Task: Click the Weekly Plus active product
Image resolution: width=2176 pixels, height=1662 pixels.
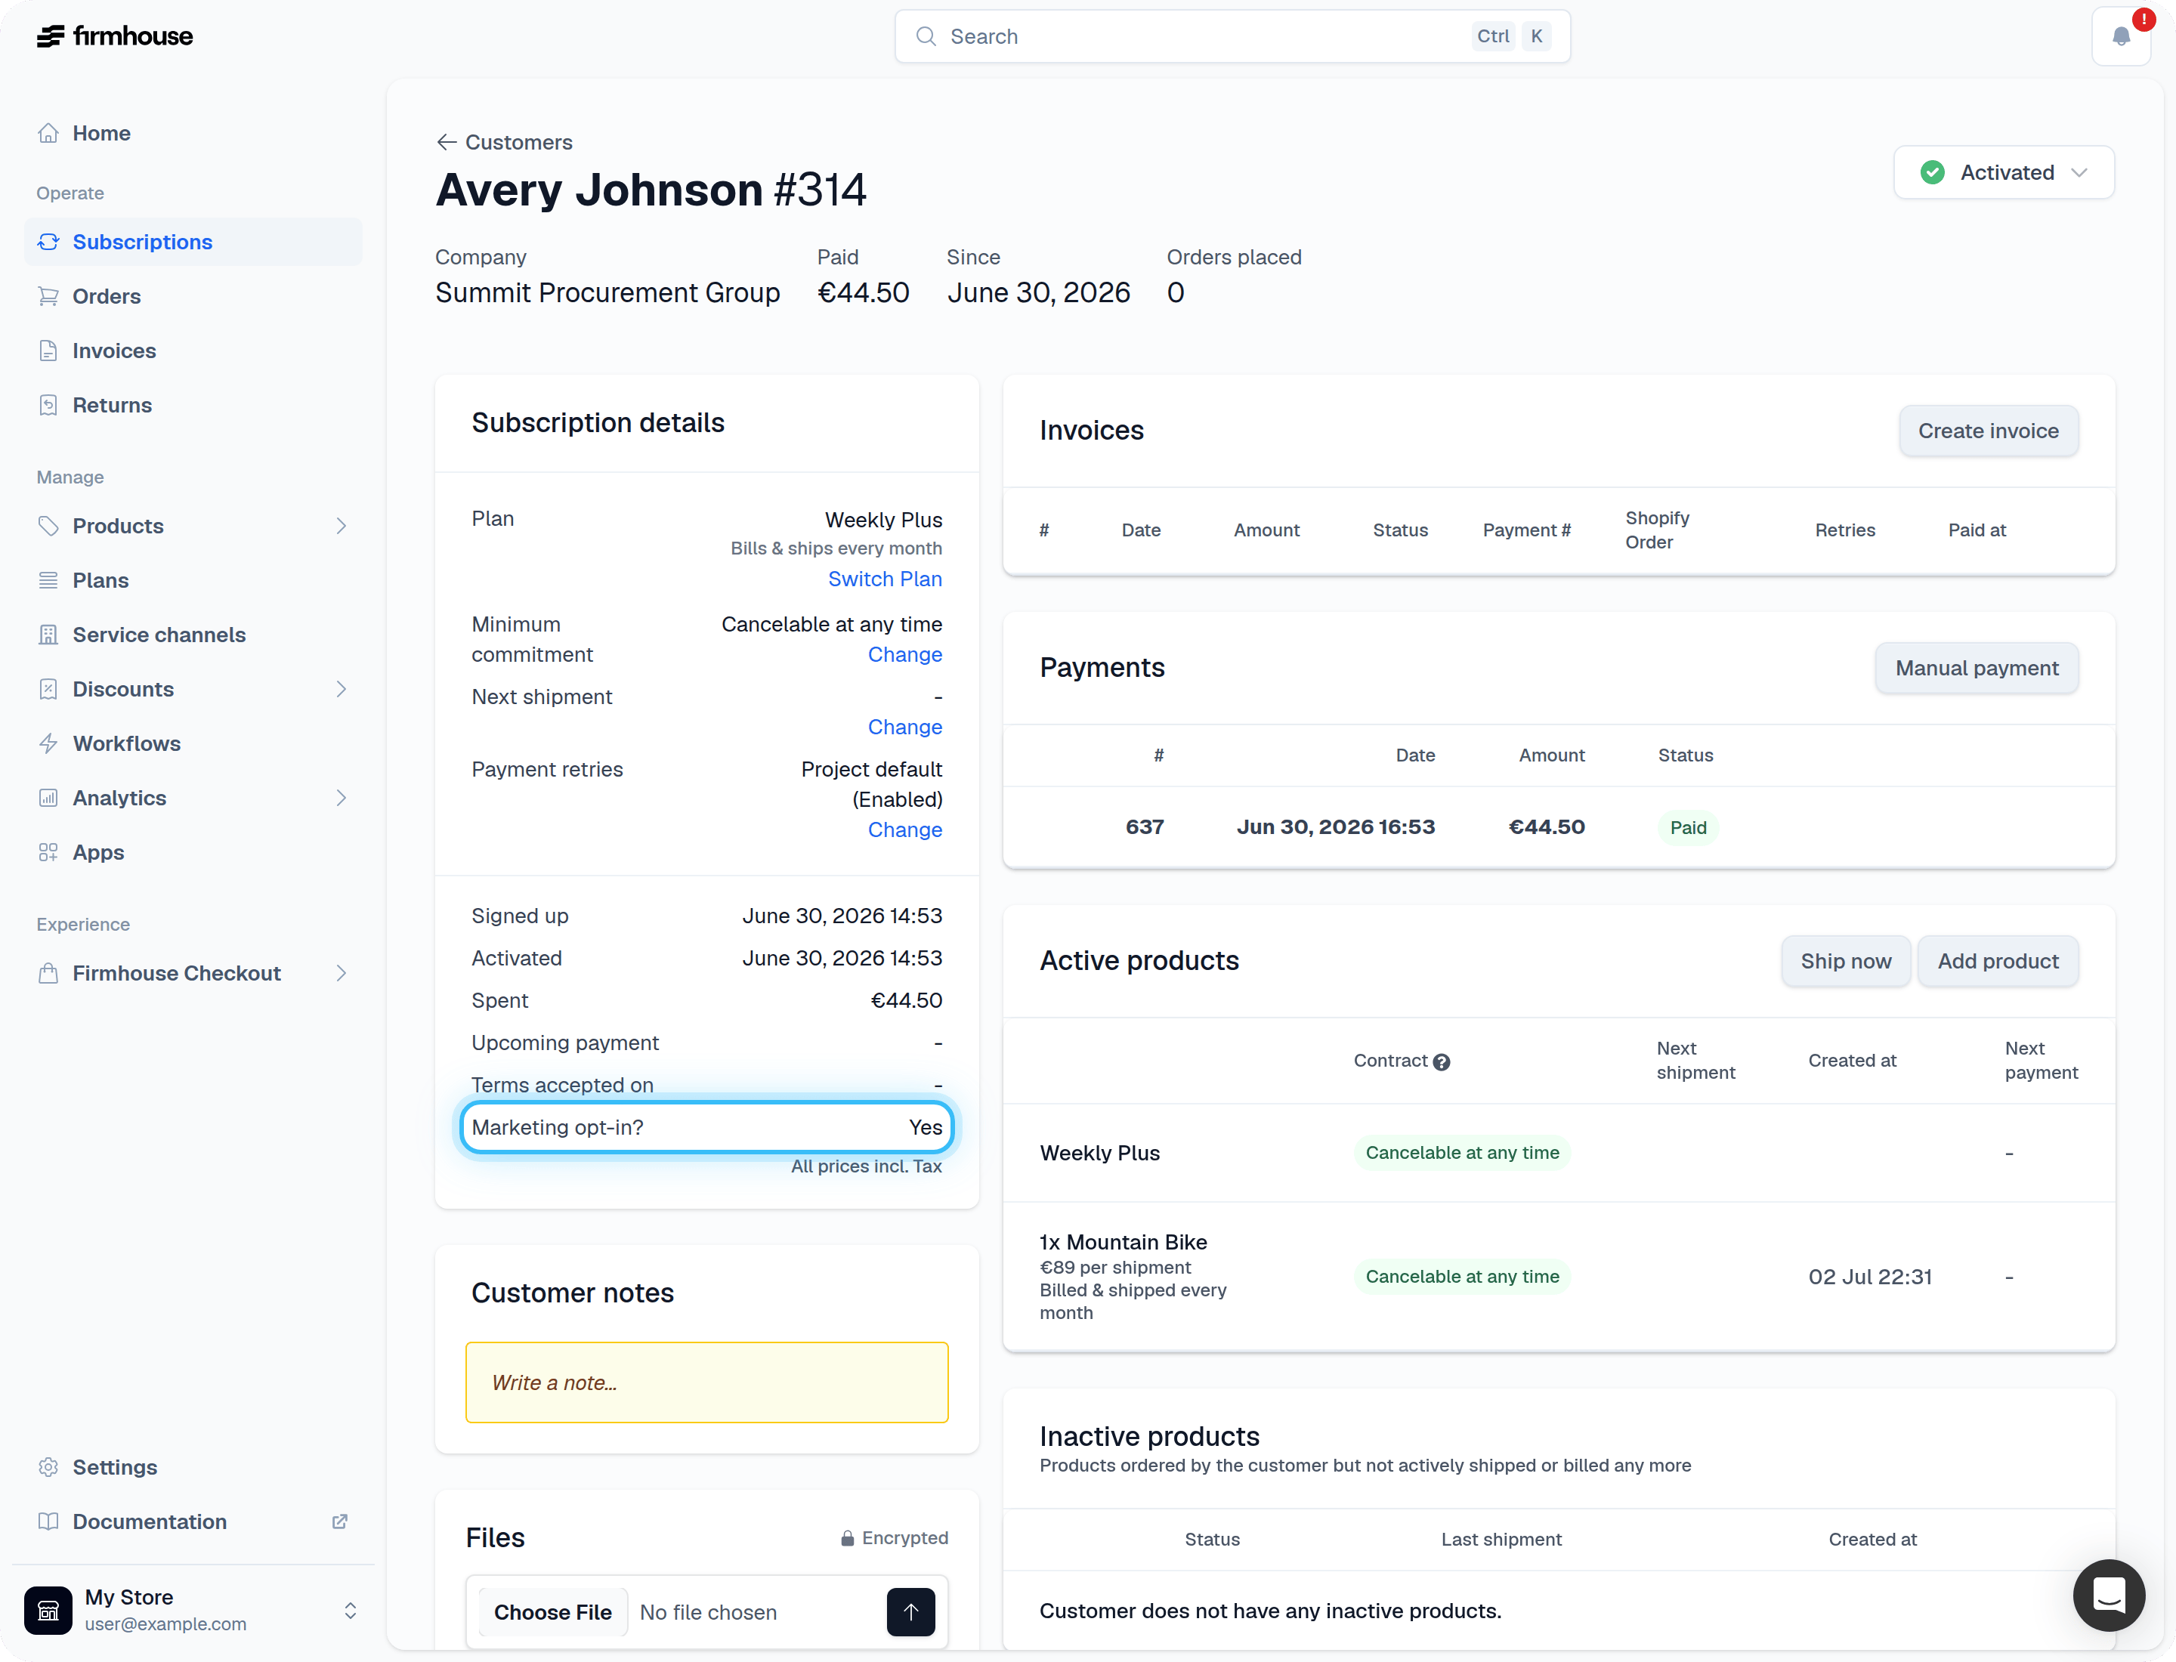Action: [x=1099, y=1153]
